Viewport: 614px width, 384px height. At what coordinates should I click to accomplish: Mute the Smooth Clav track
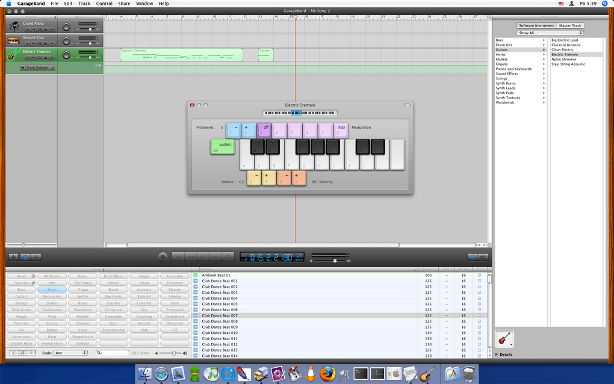pos(33,44)
